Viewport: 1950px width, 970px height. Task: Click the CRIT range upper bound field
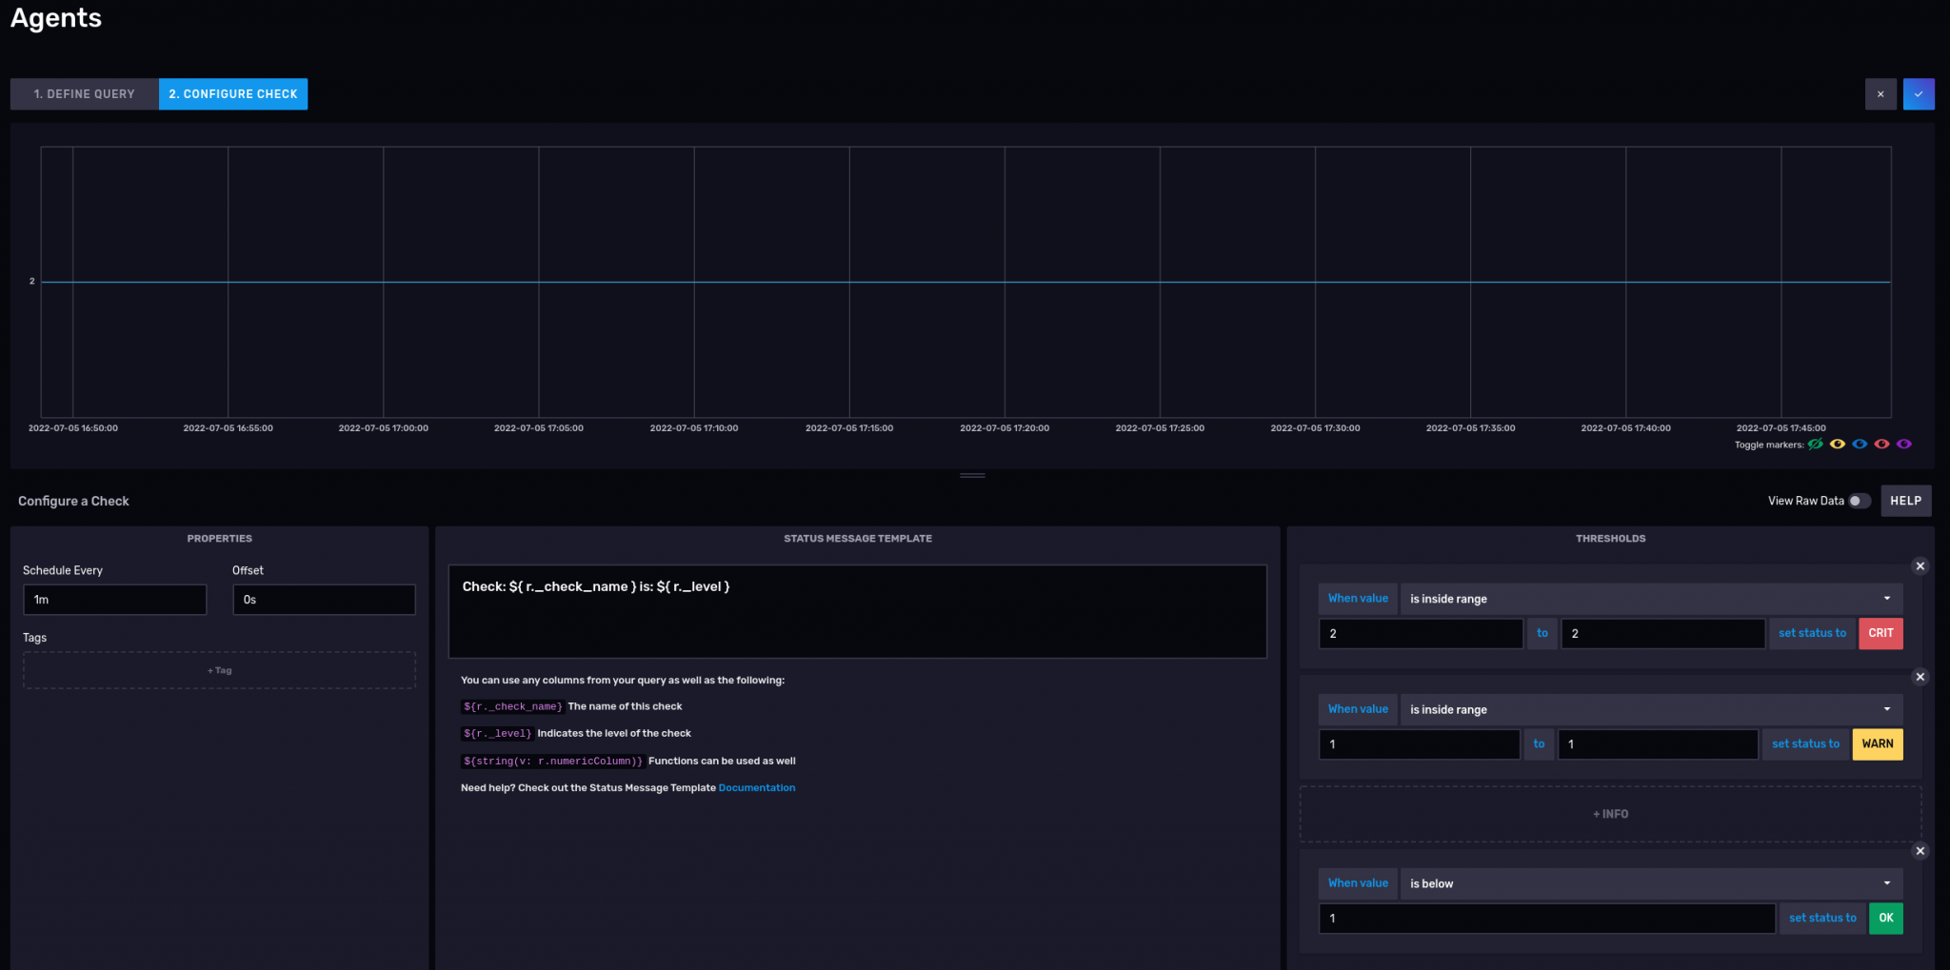point(1663,633)
